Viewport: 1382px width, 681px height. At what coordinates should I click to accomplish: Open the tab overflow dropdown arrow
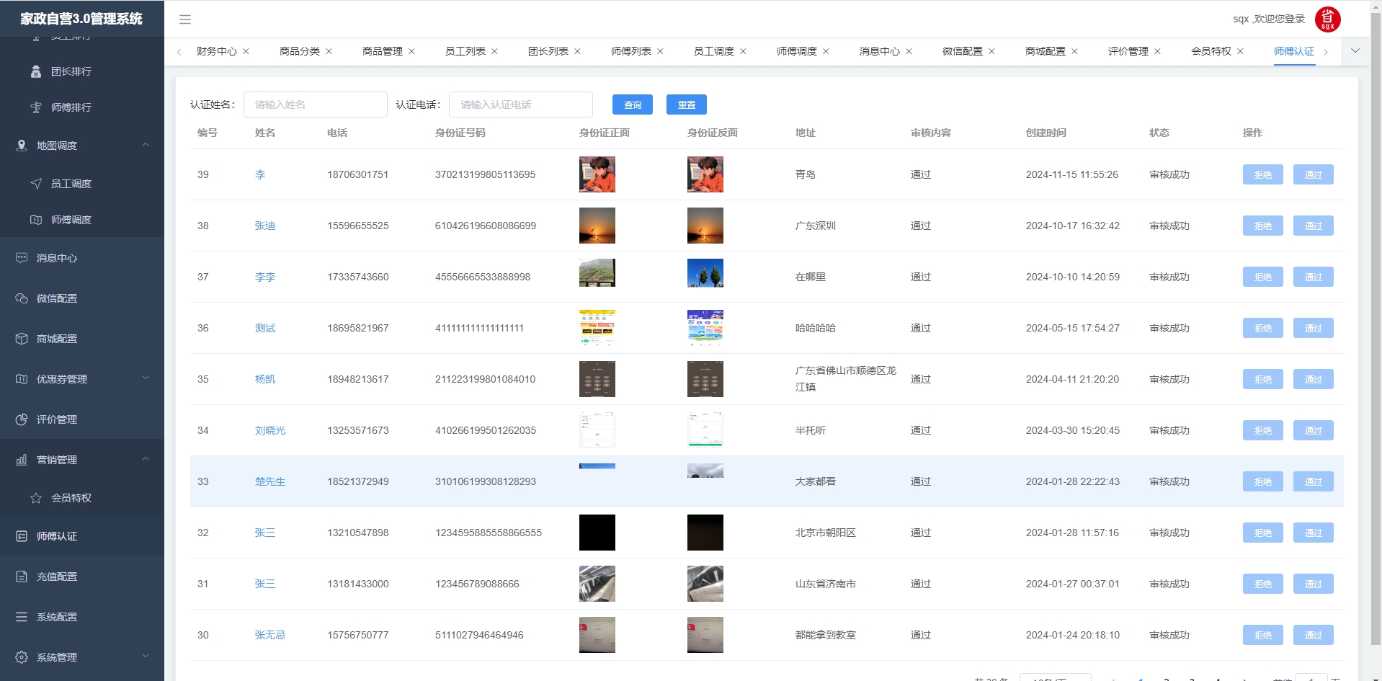(x=1355, y=51)
